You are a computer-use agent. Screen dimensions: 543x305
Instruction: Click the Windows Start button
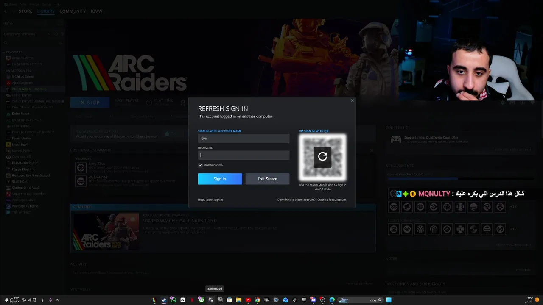pos(389,300)
